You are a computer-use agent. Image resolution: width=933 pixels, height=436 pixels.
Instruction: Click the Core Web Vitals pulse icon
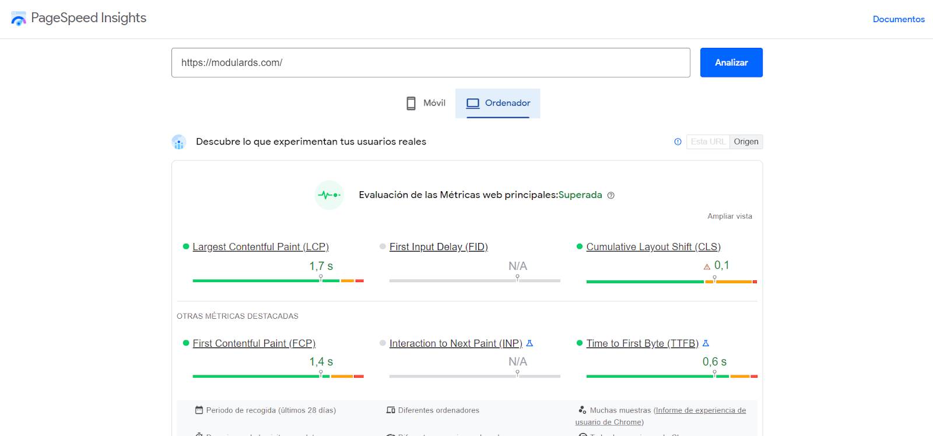tap(329, 195)
